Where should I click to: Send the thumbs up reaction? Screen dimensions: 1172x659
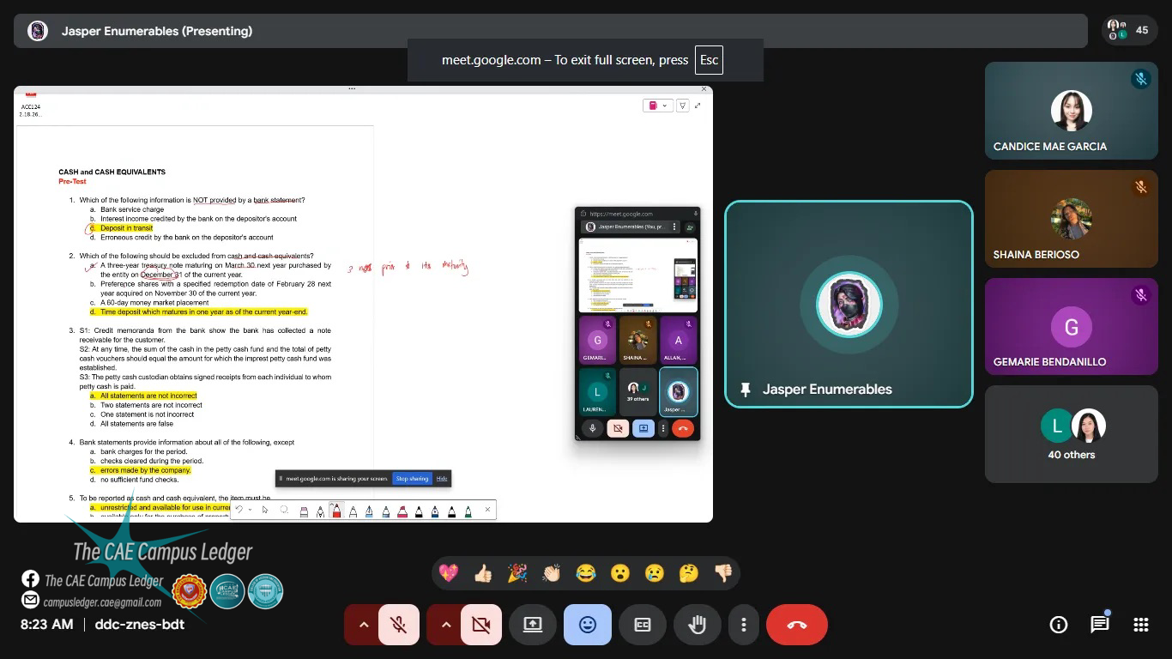point(483,573)
